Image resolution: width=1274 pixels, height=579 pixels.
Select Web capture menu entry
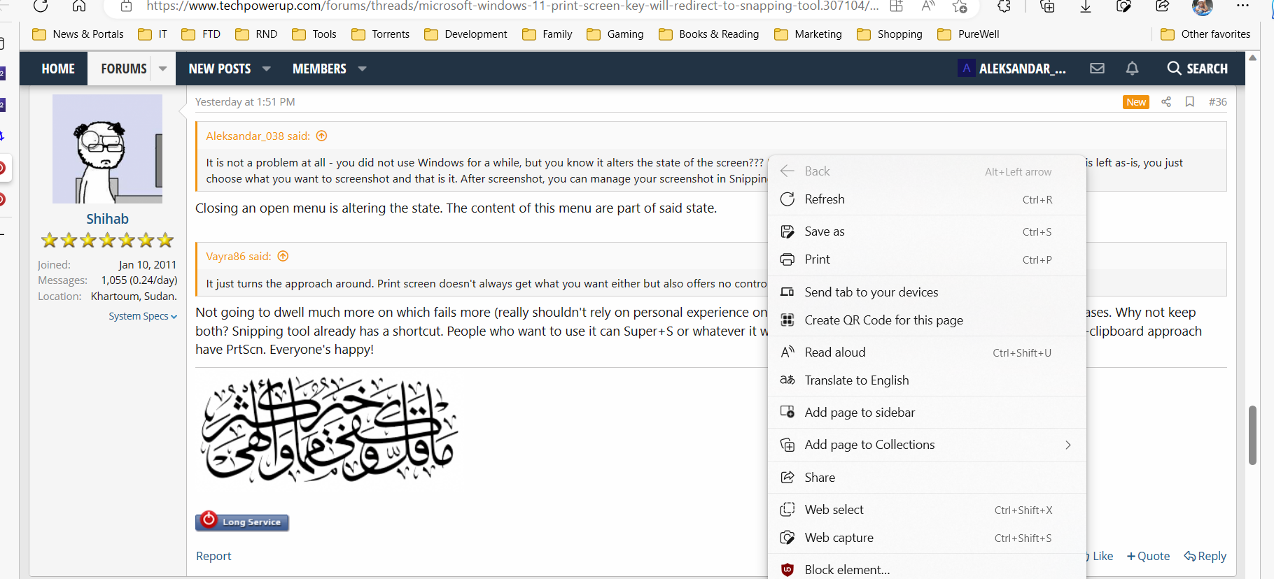pyautogui.click(x=927, y=538)
